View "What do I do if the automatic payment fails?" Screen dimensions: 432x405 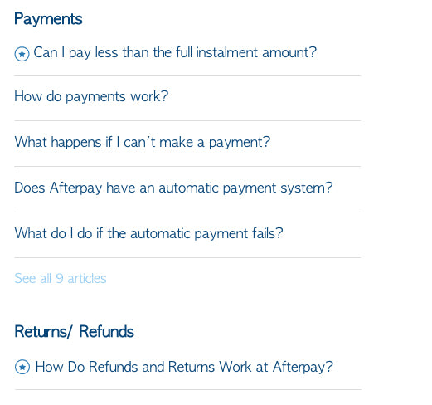pyautogui.click(x=148, y=233)
